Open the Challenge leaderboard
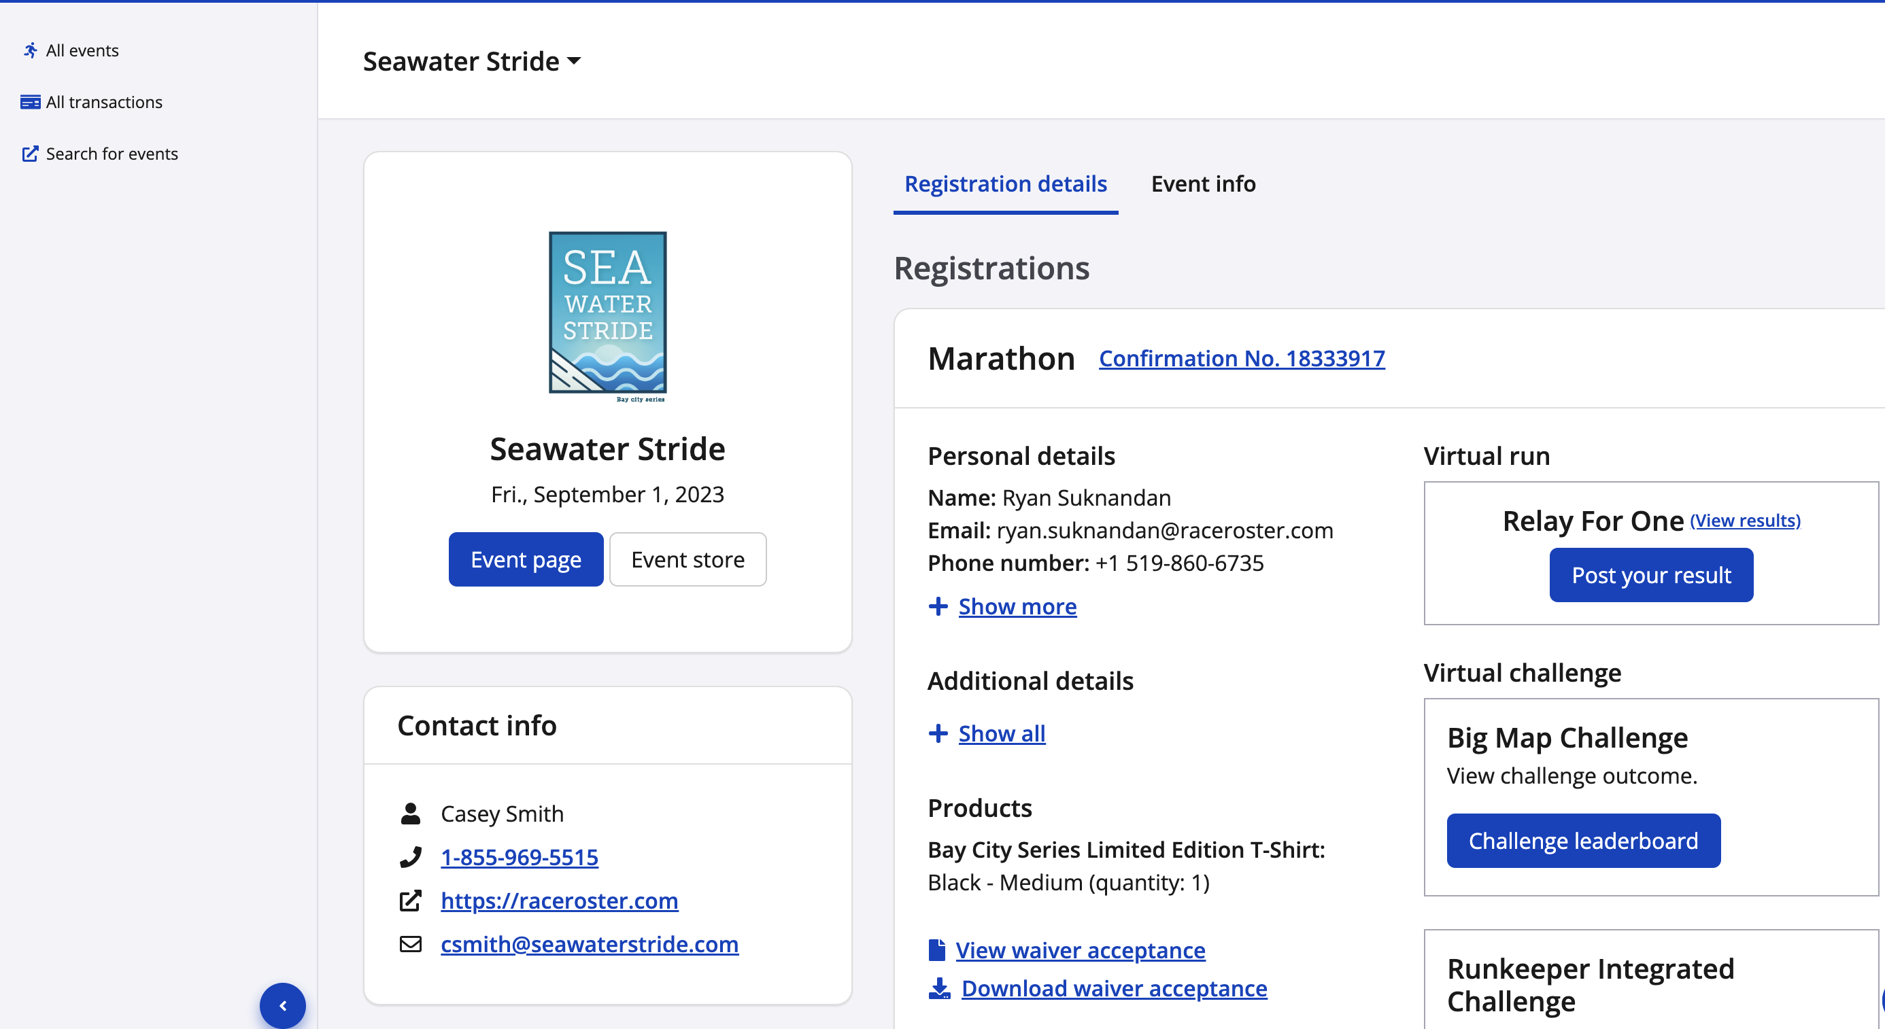 1583,841
